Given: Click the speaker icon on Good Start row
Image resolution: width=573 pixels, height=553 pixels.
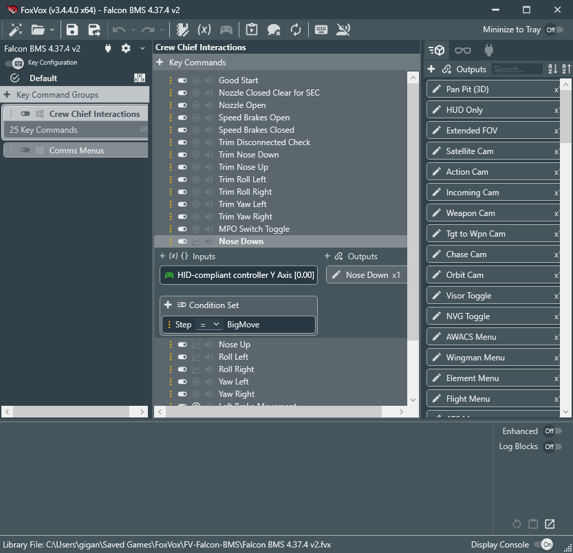Looking at the screenshot, I should pos(209,80).
